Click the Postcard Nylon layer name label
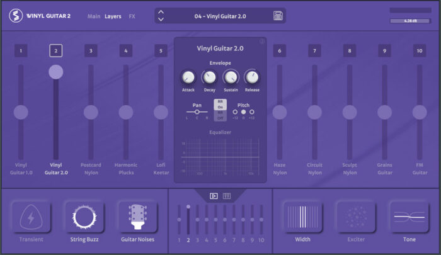 click(91, 169)
